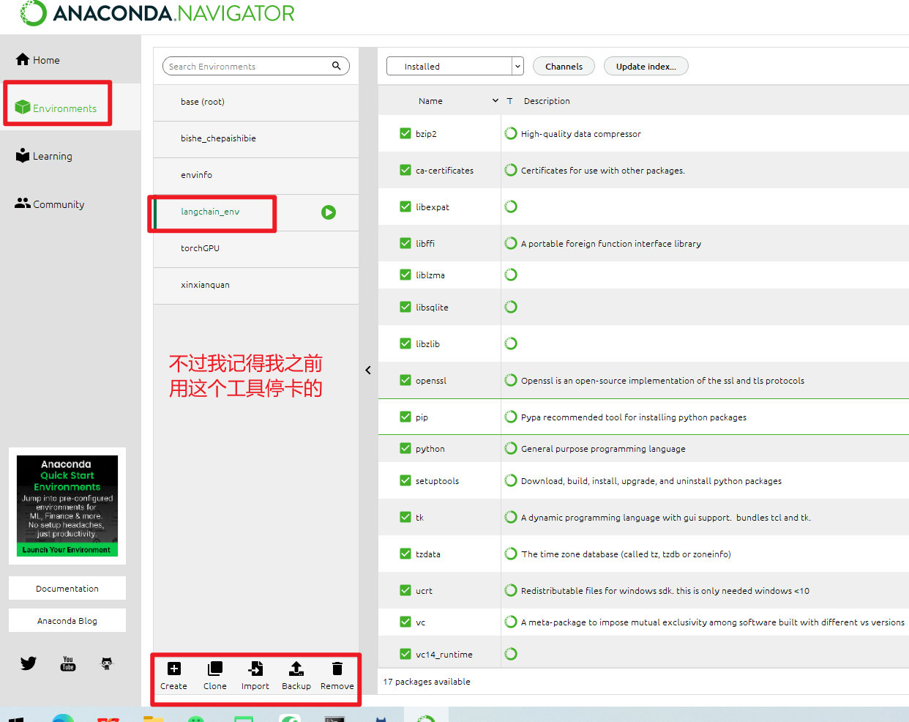Click the Anaconda Navigator logo

coord(157,13)
